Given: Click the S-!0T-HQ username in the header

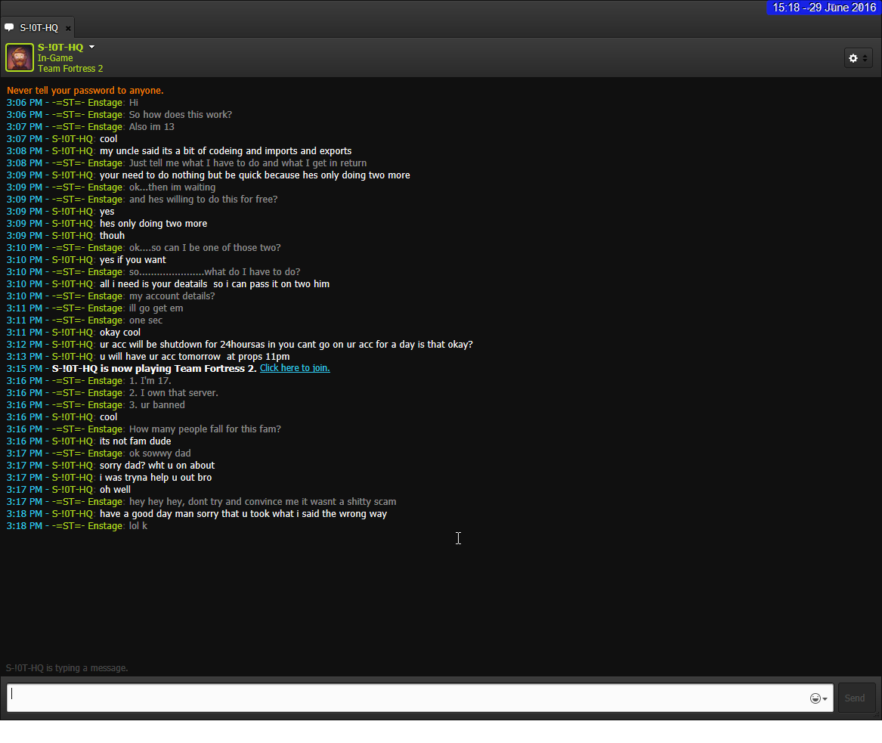Looking at the screenshot, I should pos(60,47).
